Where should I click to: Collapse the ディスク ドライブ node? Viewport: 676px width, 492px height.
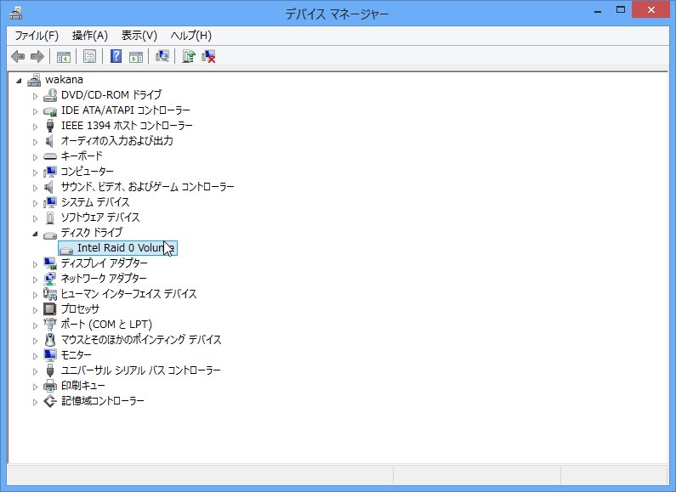pos(35,233)
